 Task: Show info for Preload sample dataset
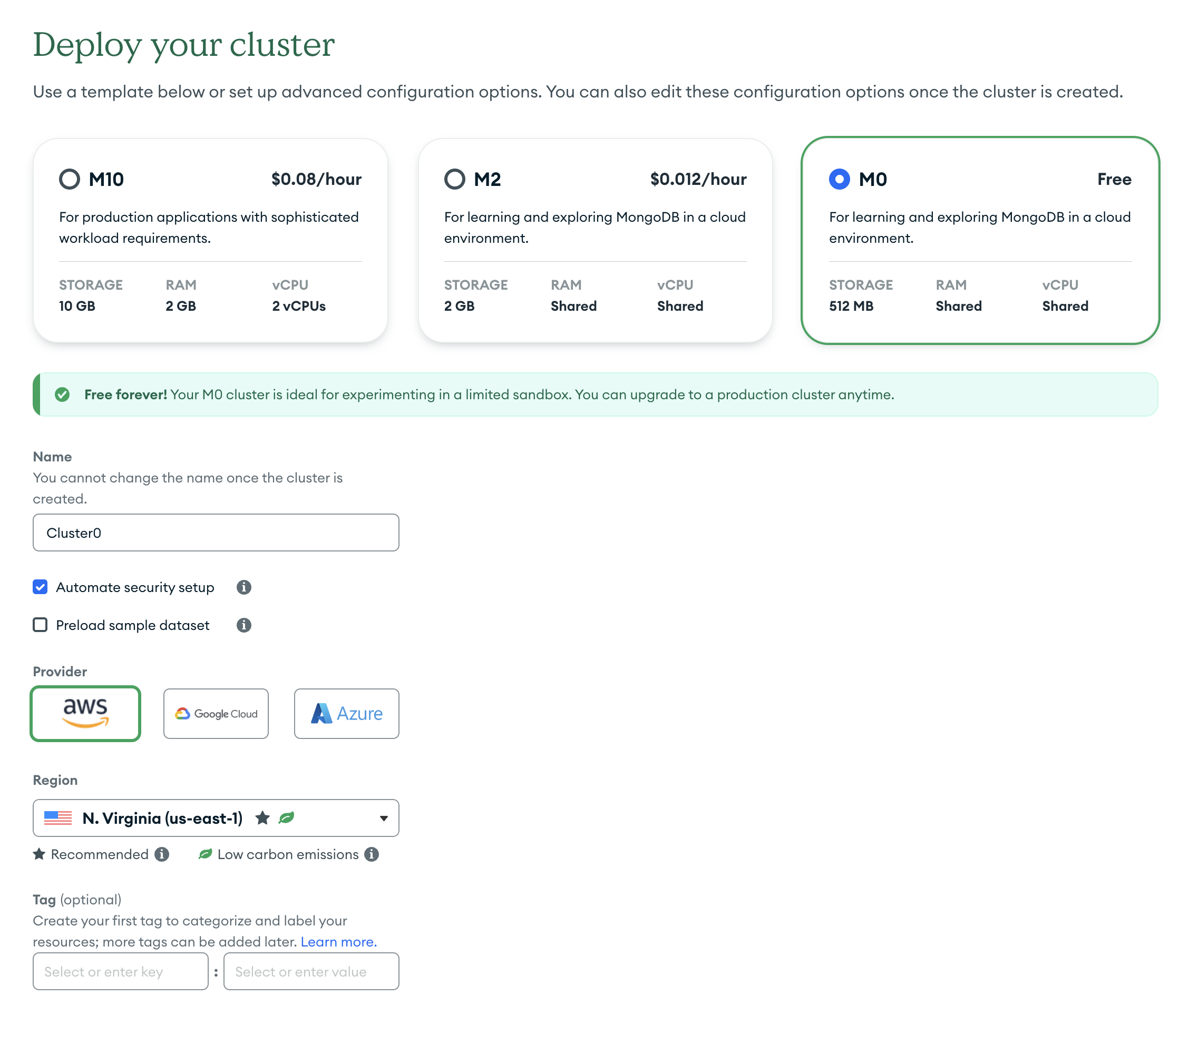243,625
